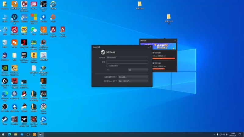Show hidden system tray icons

click(x=214, y=135)
